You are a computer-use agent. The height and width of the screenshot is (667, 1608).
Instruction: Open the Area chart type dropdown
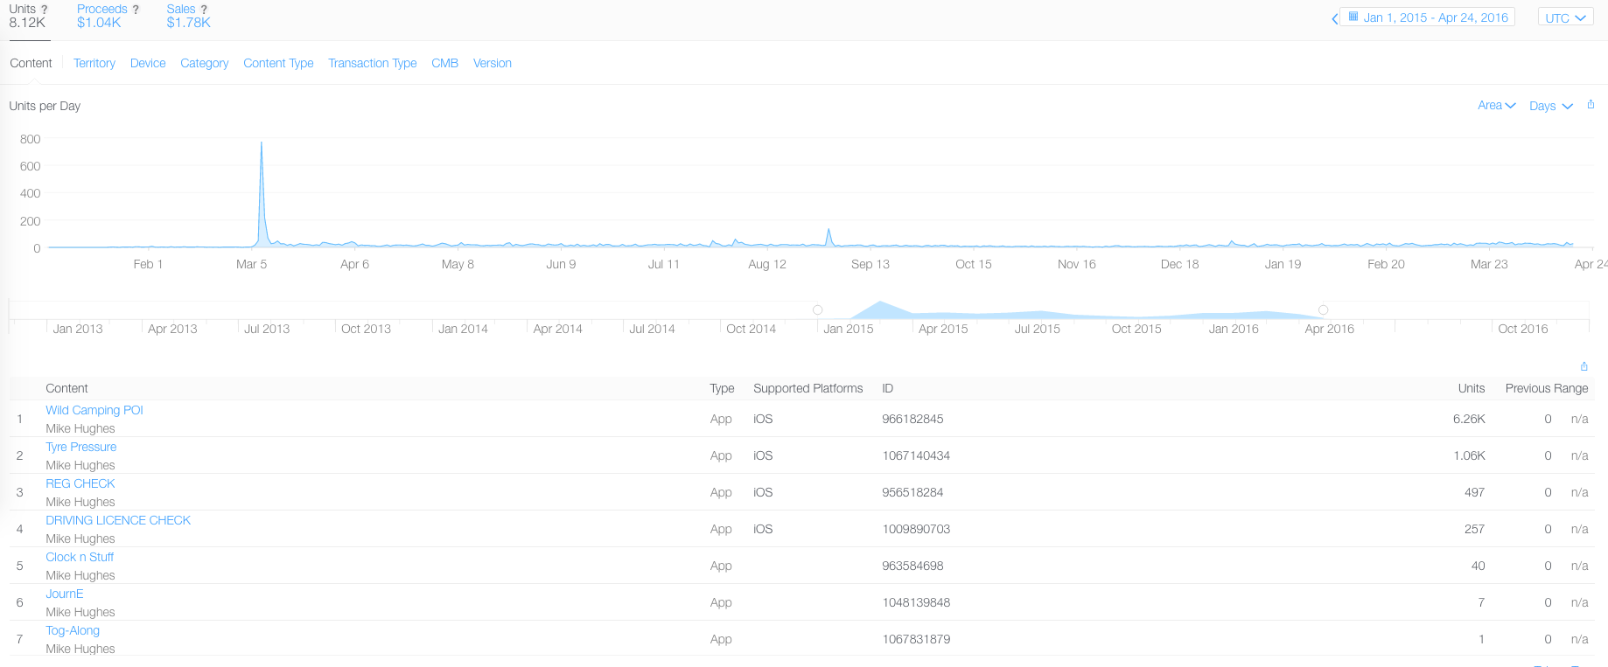point(1496,106)
